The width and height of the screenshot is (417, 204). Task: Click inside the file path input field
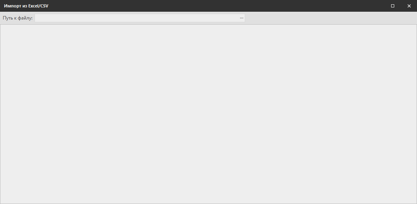(137, 18)
